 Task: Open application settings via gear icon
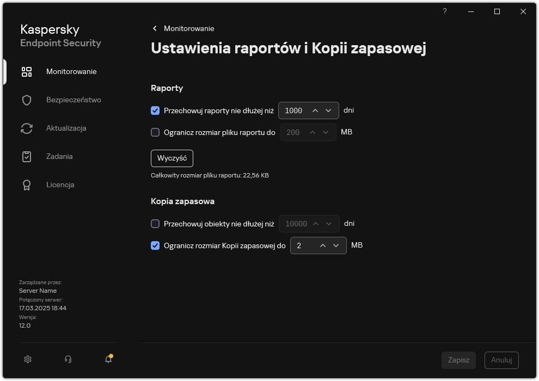tap(27, 359)
